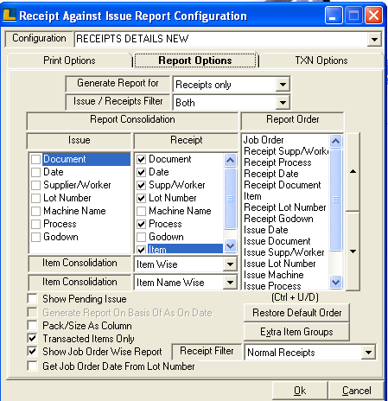Check the Issue Process checkbox
388x401 pixels.
[x=35, y=224]
